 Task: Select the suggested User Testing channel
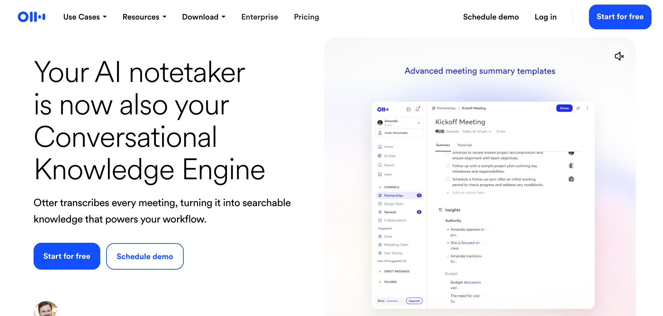[390, 253]
